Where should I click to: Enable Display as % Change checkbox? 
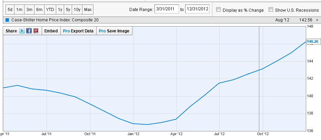(x=219, y=10)
